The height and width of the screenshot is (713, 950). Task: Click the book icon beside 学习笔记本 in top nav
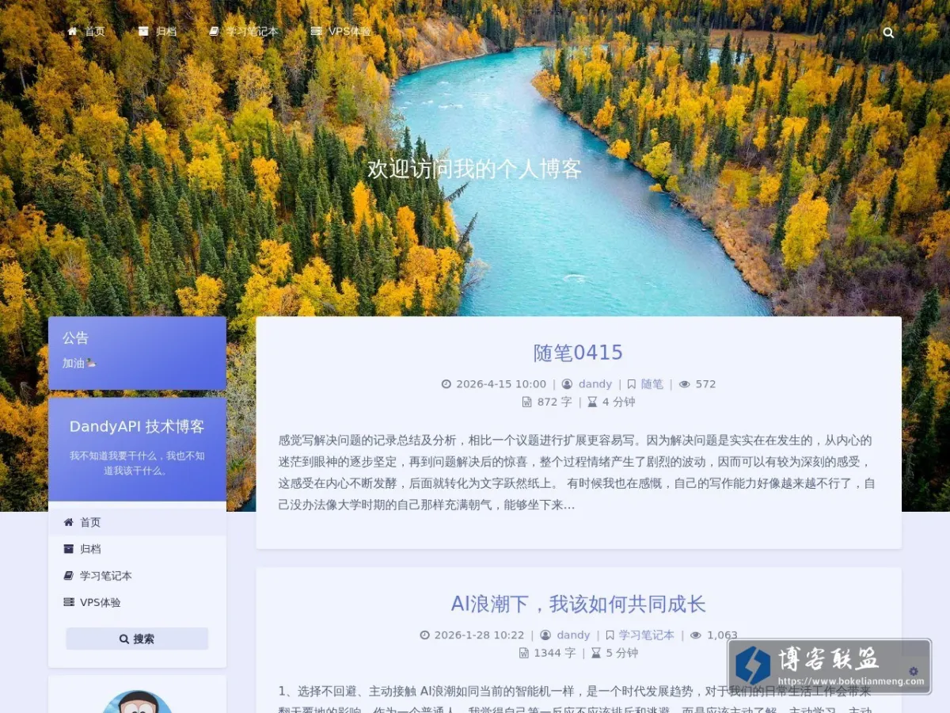(x=214, y=32)
